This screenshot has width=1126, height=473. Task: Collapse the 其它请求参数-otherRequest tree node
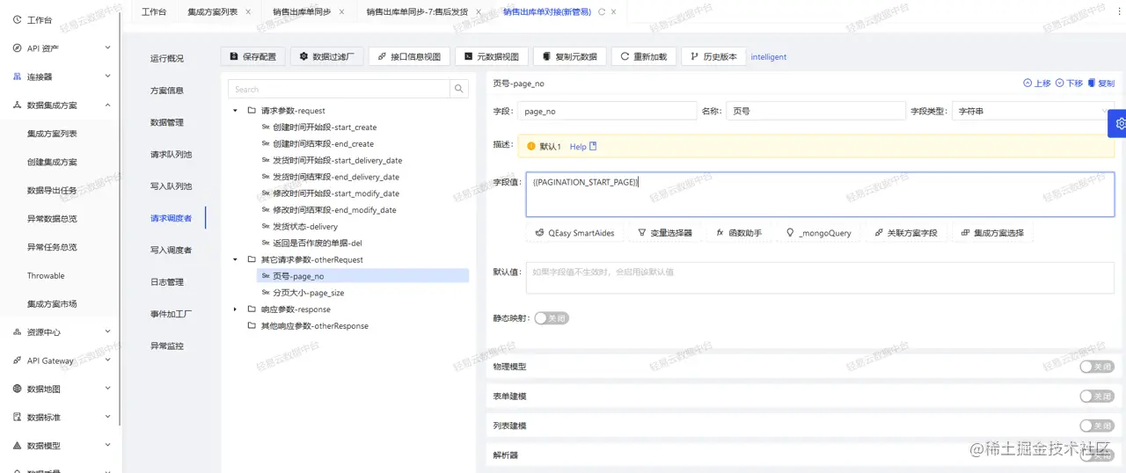pyautogui.click(x=235, y=259)
